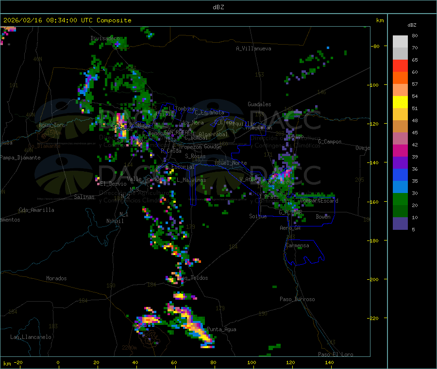Viewport: 437px width, 369px height.
Task: Click the -160 tick on the vertical axis
Action: tap(373, 202)
